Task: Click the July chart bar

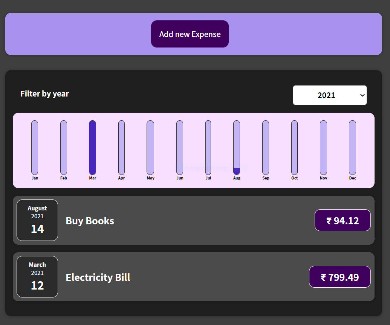Action: (208, 147)
